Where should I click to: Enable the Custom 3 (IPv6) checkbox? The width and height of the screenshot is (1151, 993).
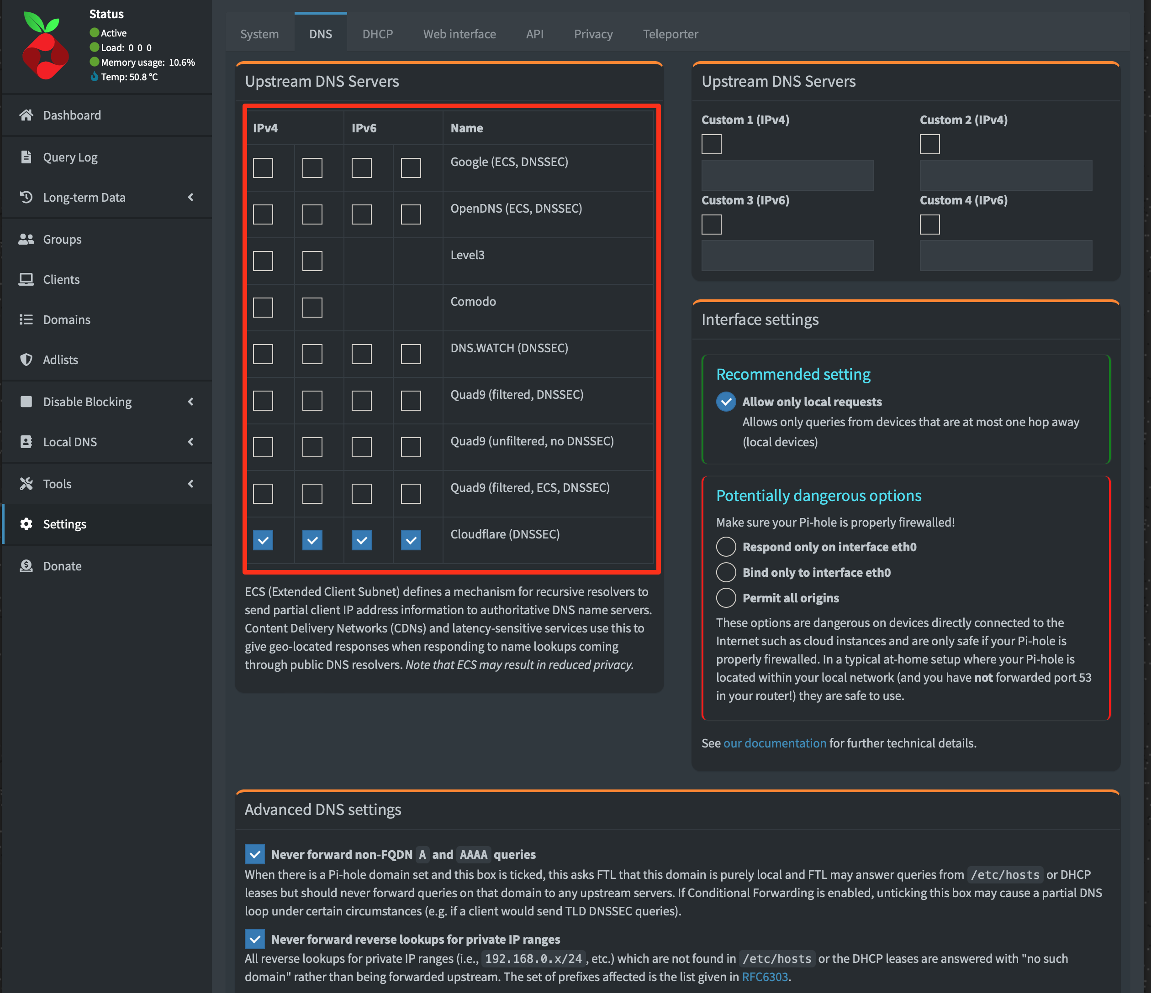tap(712, 224)
